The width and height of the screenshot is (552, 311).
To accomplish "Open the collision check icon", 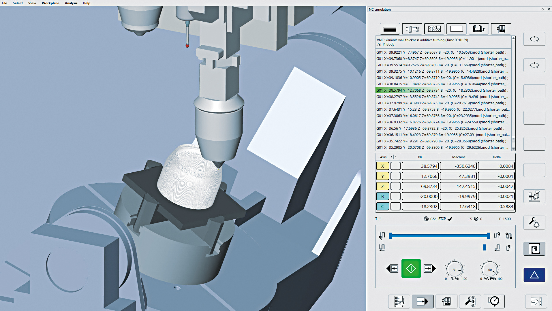I will [534, 196].
